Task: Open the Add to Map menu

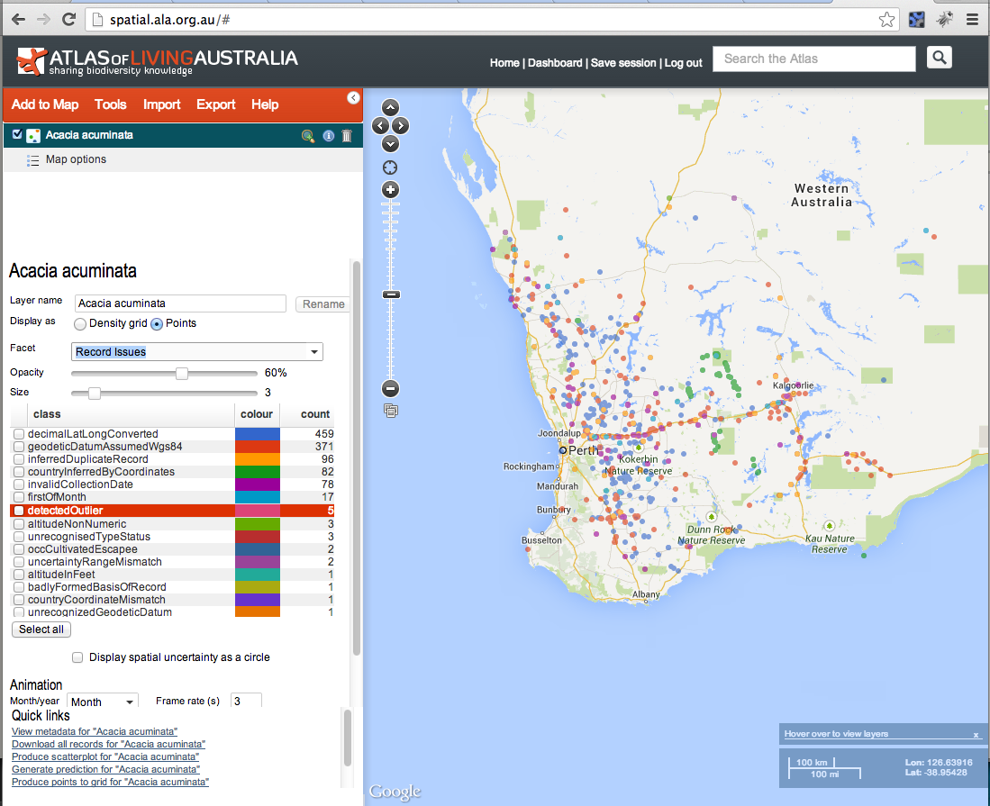Action: pos(44,104)
